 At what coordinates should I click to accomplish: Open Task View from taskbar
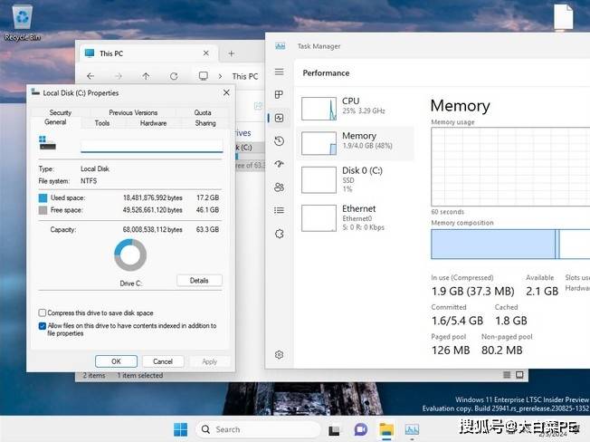(x=334, y=429)
